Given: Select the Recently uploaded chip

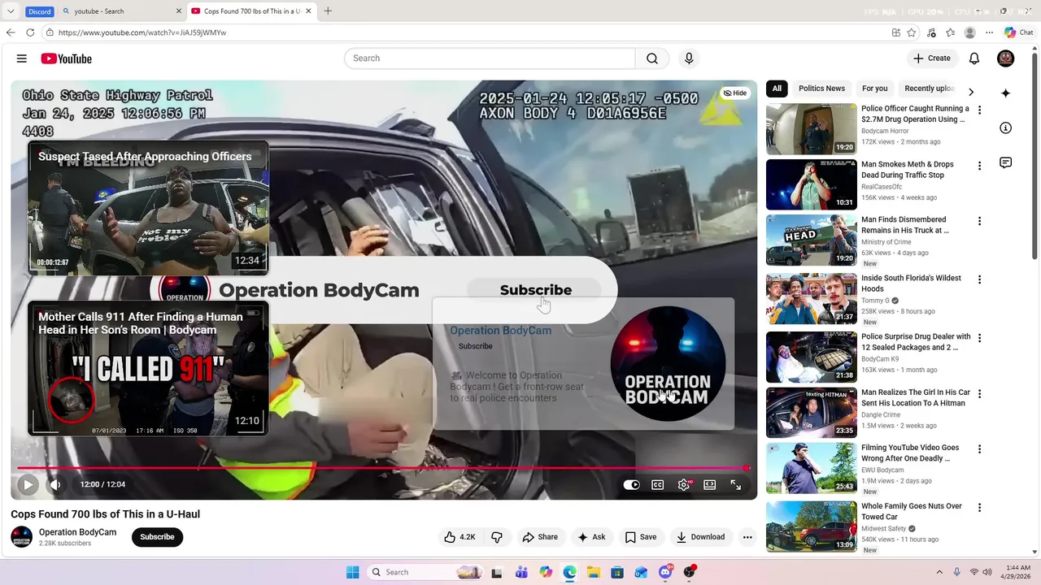Looking at the screenshot, I should (x=930, y=89).
